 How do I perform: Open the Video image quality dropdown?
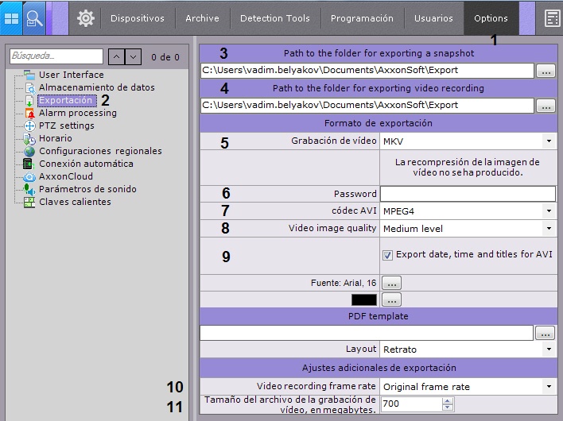[549, 229]
